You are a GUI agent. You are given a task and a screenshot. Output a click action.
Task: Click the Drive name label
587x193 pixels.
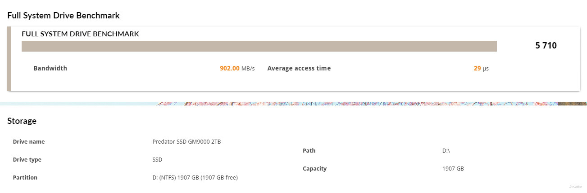coord(29,141)
